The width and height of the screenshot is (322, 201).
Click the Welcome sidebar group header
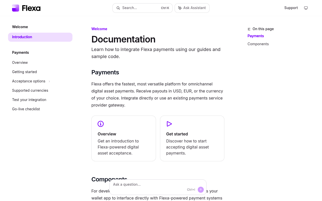coord(20,27)
